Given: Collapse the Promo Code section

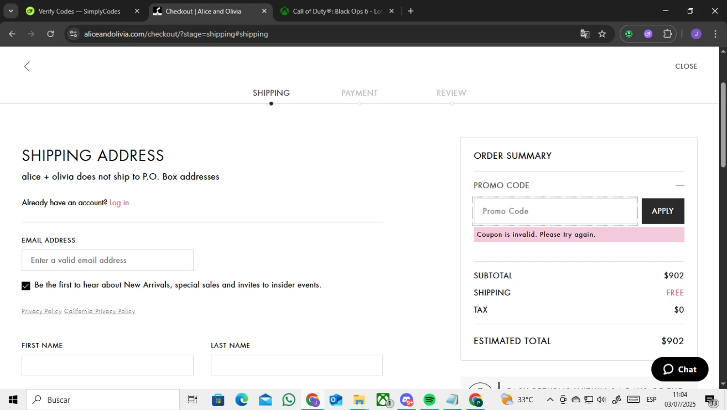Looking at the screenshot, I should (x=680, y=185).
